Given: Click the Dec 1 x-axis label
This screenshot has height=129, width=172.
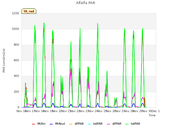Looking at the screenshot, I should (x=156, y=111).
